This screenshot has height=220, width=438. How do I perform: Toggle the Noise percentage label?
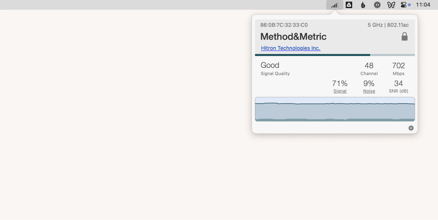[369, 91]
